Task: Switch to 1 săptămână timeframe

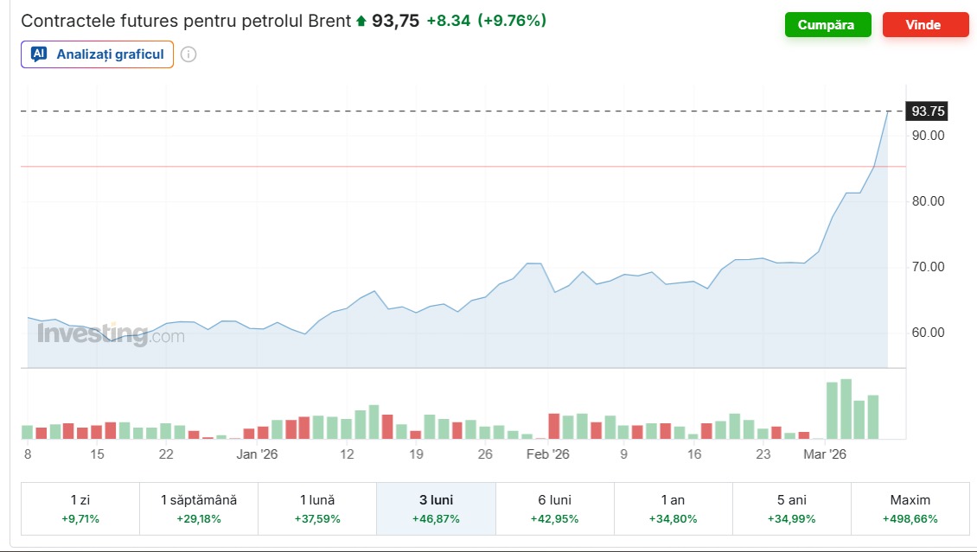Action: pos(199,509)
